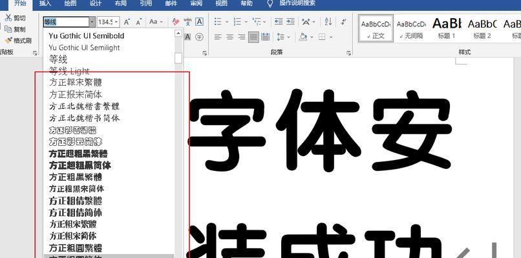Click the font list scroll-up arrow
Screen dimensions: 521x258
pos(178,33)
